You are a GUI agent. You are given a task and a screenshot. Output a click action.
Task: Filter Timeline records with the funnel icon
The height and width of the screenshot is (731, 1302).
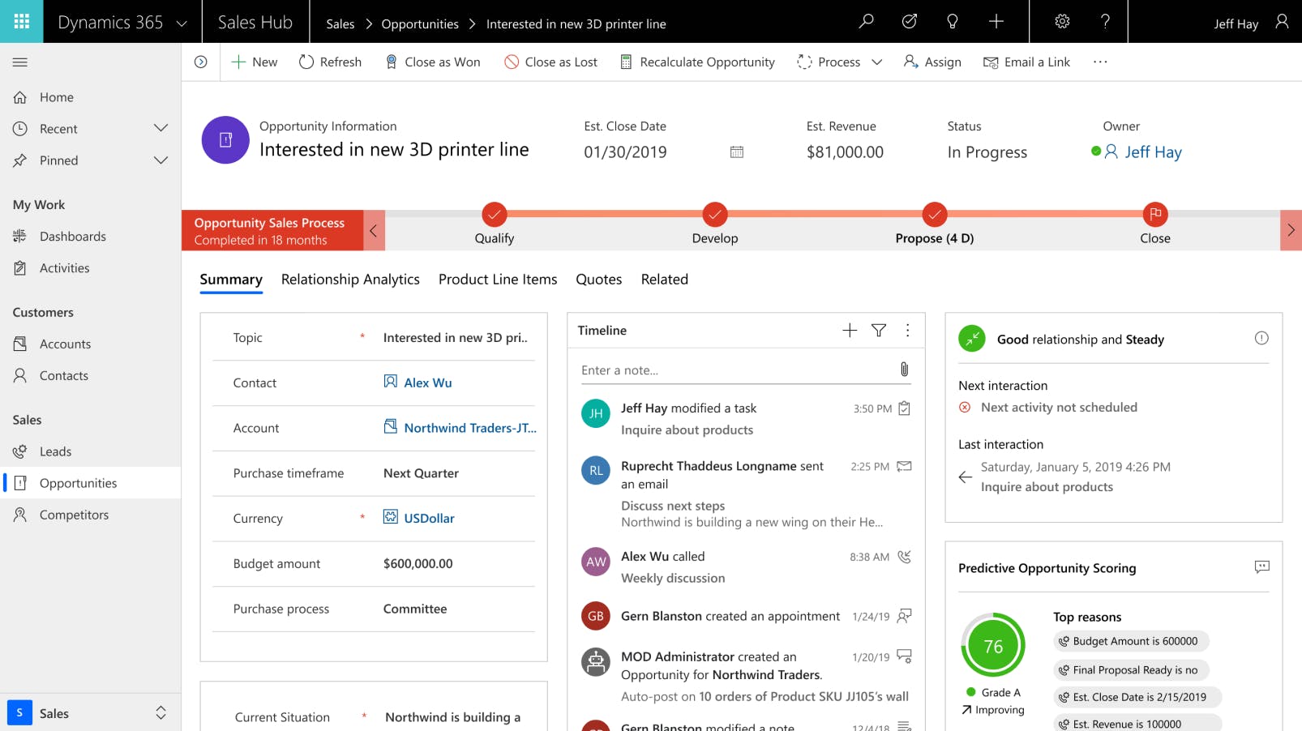878,330
